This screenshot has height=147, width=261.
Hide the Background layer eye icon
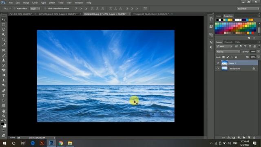(x=218, y=69)
